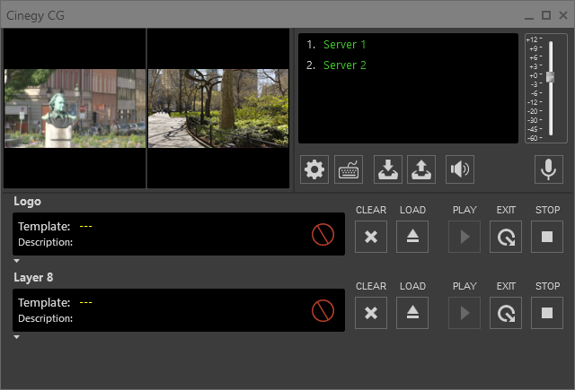Open settings with the gear icon
The width and height of the screenshot is (575, 390).
[314, 169]
